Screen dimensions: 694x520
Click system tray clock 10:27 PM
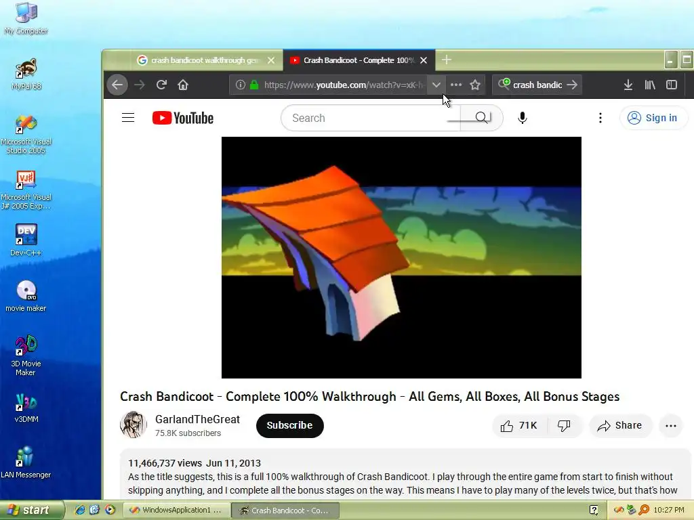coord(668,510)
